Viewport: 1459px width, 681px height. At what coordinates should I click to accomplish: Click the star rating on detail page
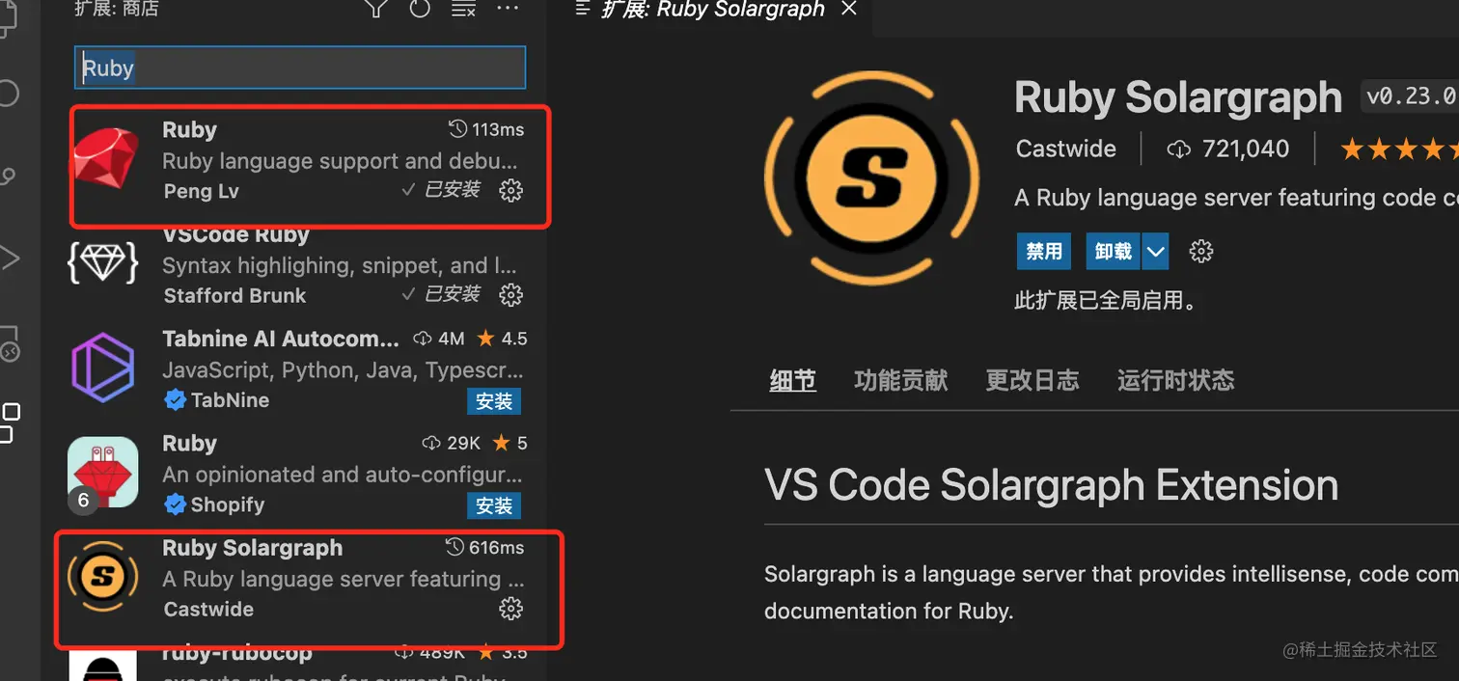pyautogui.click(x=1399, y=150)
